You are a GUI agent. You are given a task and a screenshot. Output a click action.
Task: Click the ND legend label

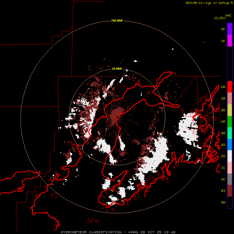coord(223,203)
